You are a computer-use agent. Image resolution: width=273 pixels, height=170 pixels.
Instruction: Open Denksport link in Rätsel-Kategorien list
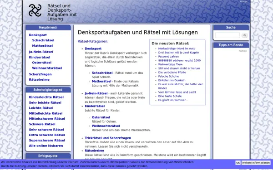(93, 49)
